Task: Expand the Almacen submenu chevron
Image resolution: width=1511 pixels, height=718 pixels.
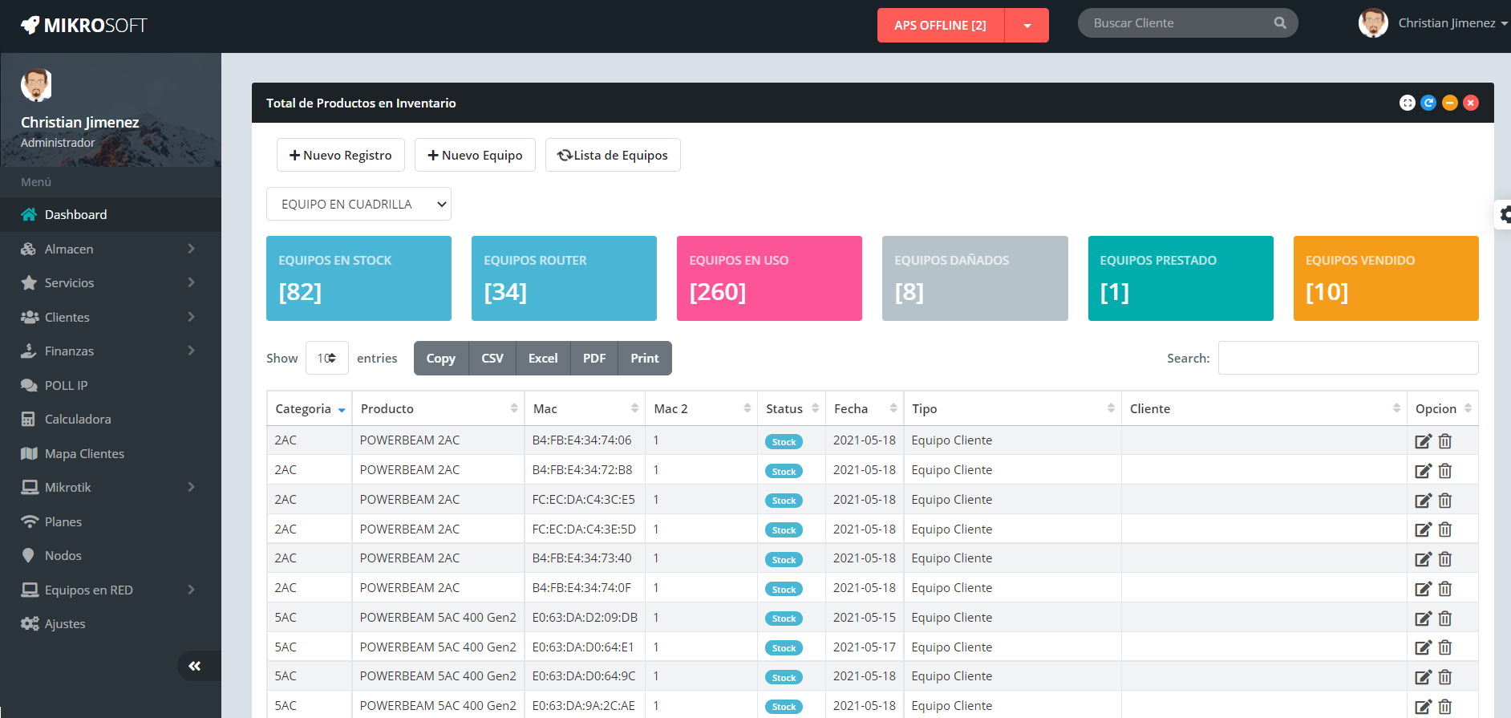Action: coord(191,249)
